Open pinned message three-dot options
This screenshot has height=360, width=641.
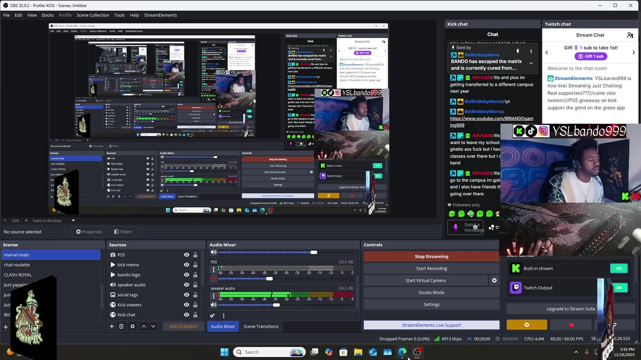531,51
